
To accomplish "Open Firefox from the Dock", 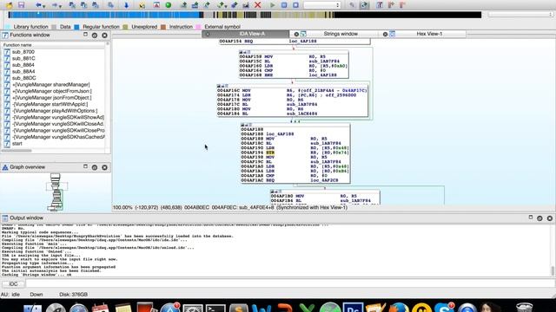I will click(399, 308).
